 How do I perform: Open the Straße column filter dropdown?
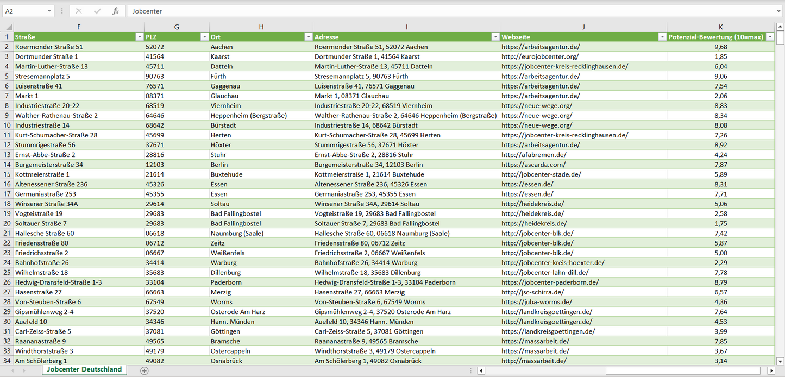(139, 37)
